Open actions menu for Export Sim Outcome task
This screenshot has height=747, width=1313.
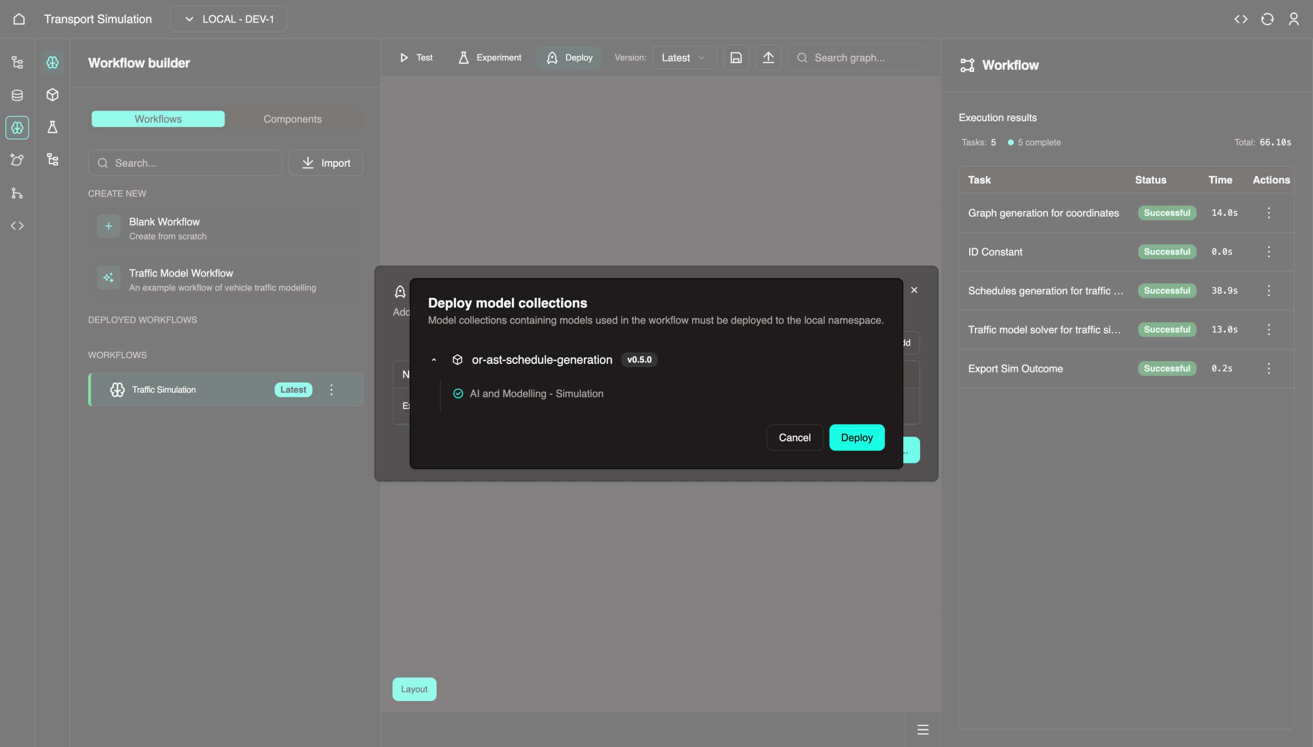1268,368
